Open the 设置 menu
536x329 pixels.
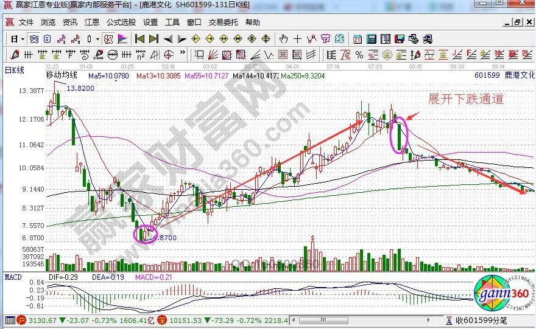(x=150, y=23)
